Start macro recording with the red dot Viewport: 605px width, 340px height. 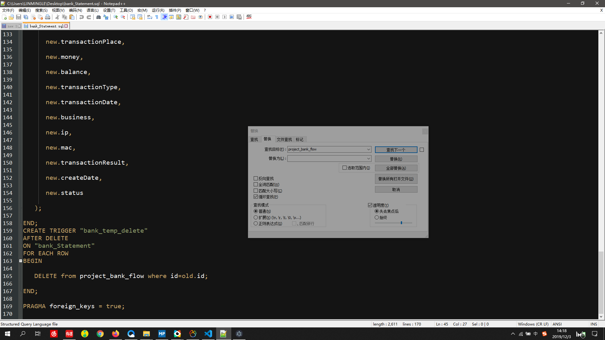click(210, 17)
